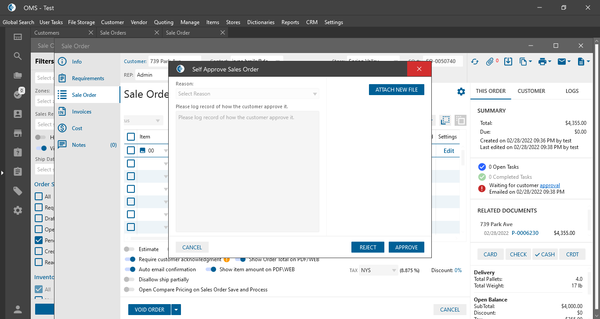600x319 pixels.
Task: Open the Quoting menu
Action: click(x=164, y=22)
